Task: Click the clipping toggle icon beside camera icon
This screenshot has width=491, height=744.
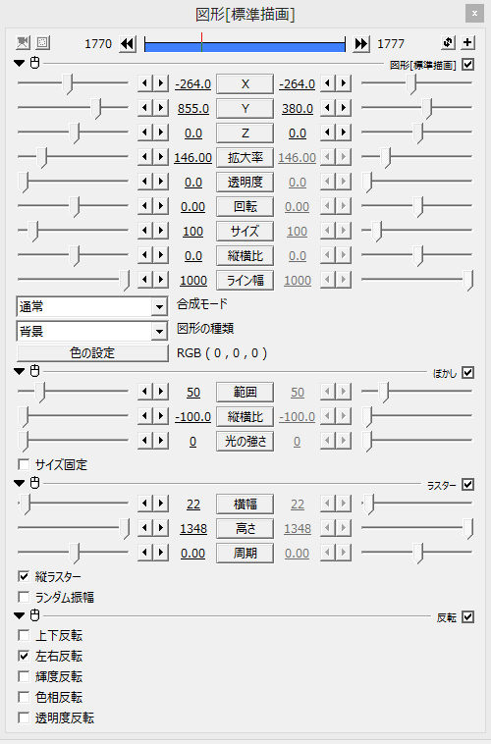Action: tap(43, 43)
